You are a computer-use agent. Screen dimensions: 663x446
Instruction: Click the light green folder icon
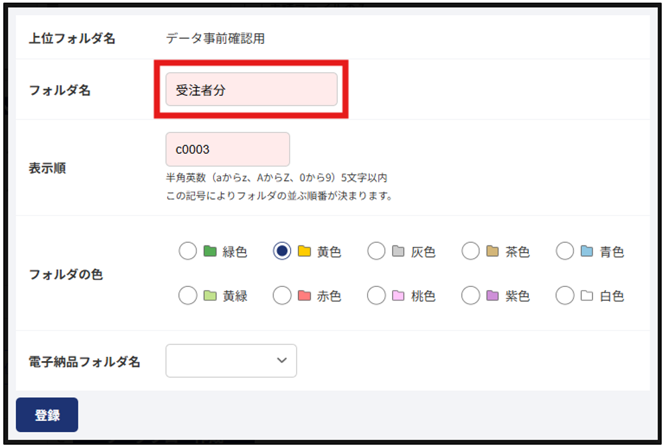210,295
